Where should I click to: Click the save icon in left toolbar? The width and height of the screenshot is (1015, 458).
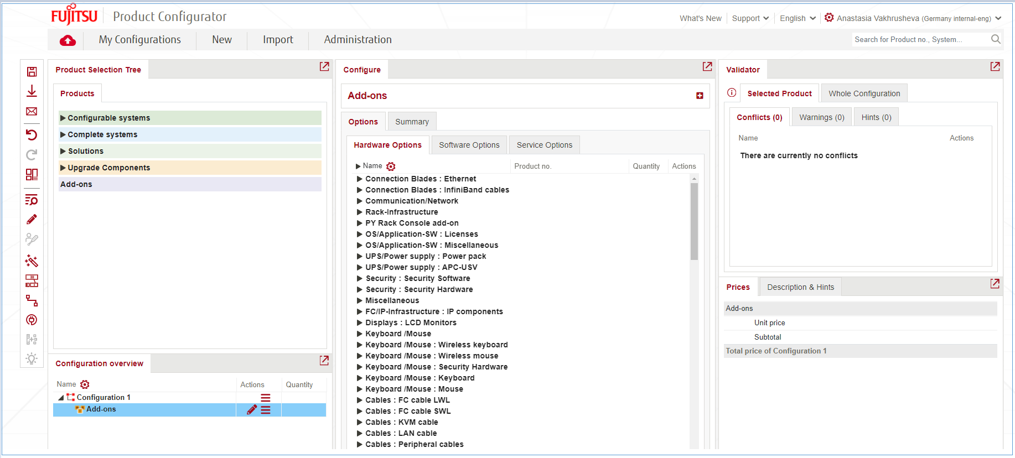(32, 72)
